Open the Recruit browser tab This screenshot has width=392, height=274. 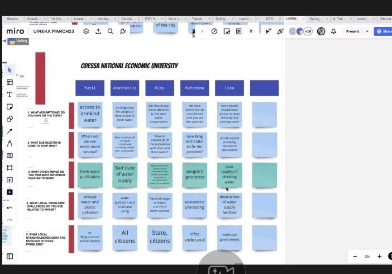(x=385, y=18)
